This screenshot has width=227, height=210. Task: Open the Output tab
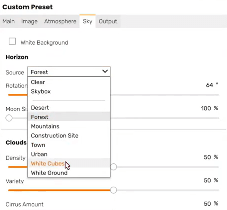108,21
